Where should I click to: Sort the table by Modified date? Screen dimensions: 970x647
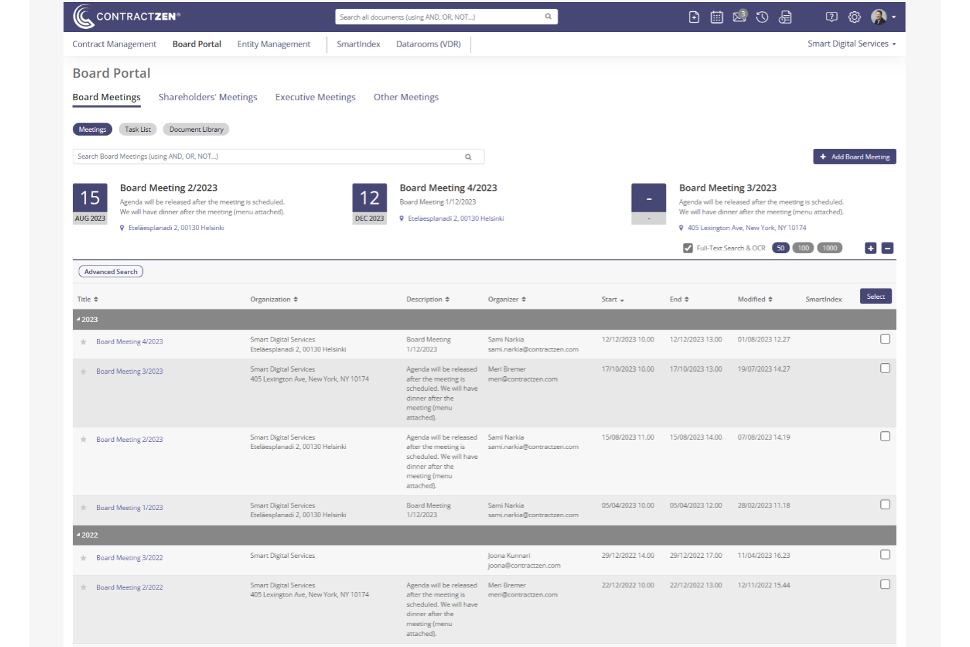pyautogui.click(x=755, y=299)
